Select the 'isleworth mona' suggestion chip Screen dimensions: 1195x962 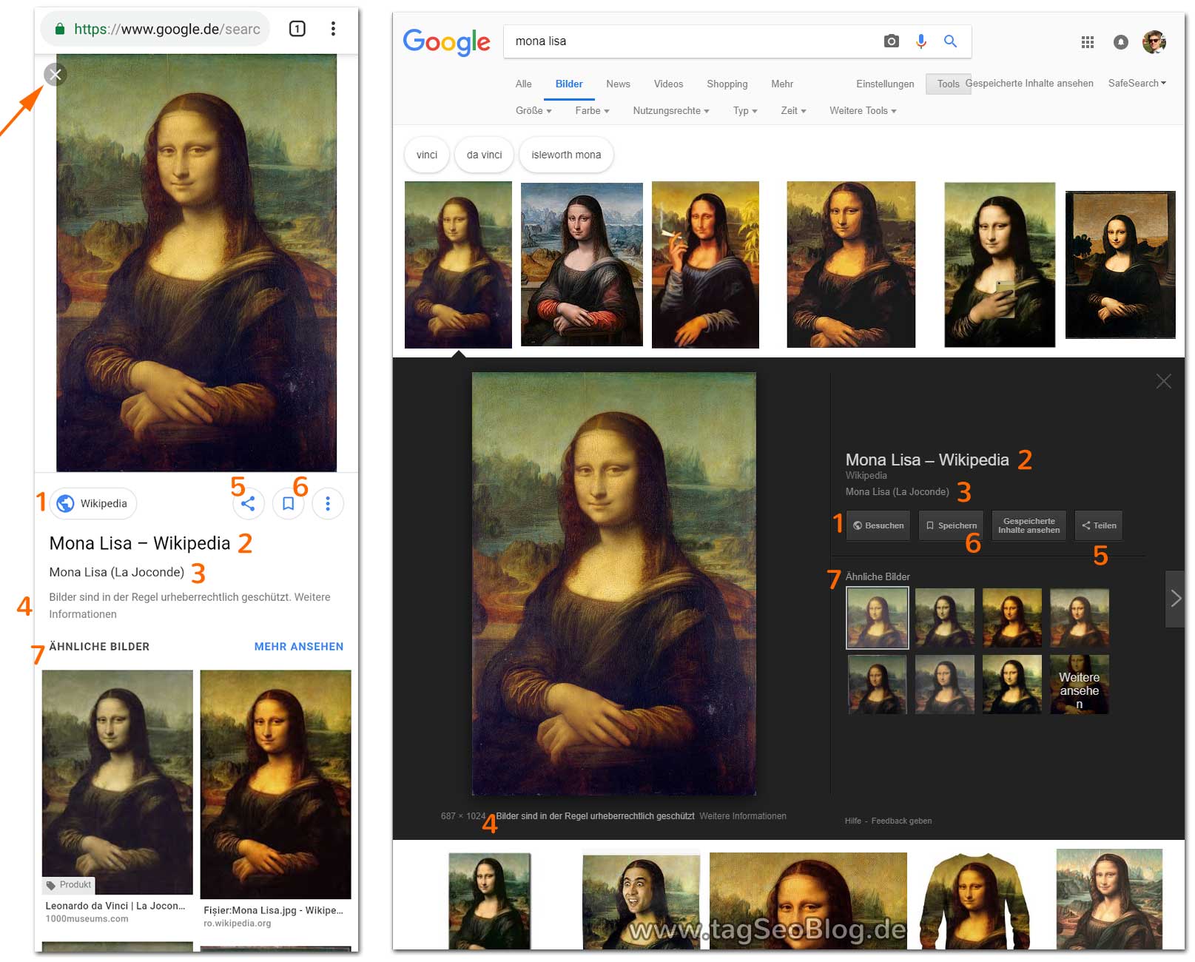click(566, 155)
